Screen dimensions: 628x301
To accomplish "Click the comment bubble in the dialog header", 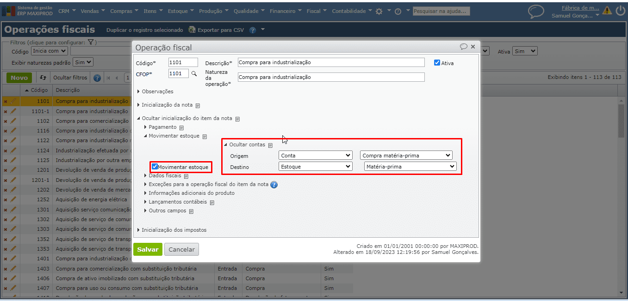I will 463,47.
